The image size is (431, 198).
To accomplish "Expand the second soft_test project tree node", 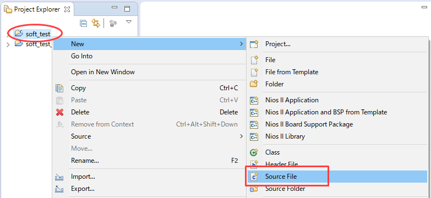I will 8,45.
